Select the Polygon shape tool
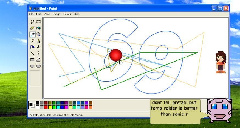Image resolution: width=240 pixels, height=128 pixels. pos(39,60)
